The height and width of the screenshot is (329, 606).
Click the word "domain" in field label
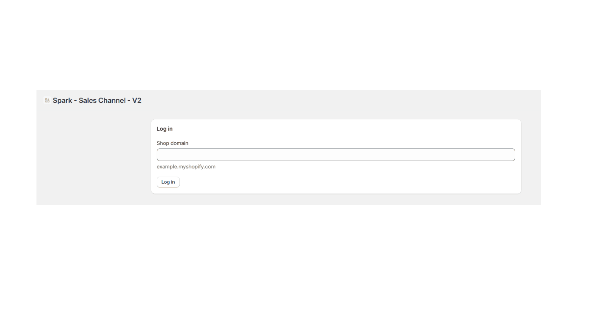179,143
